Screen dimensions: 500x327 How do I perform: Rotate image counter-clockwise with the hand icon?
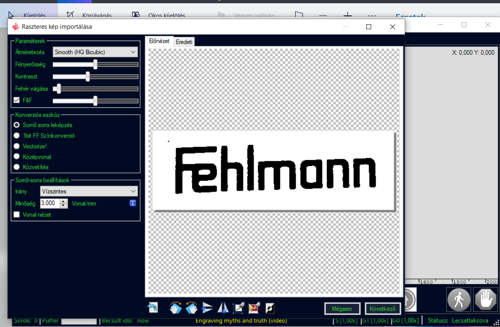pos(191,308)
